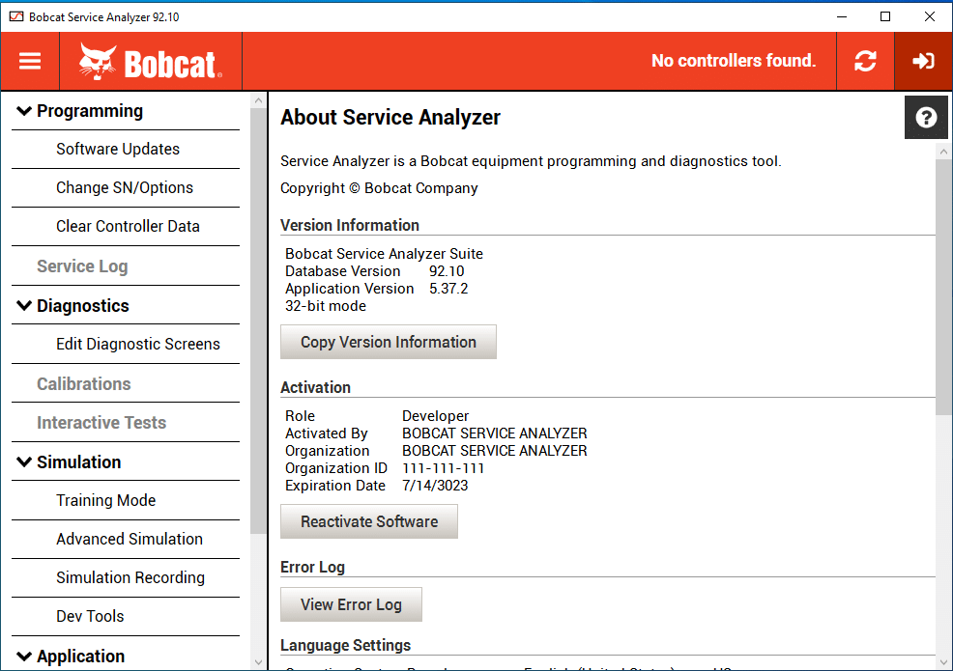
Task: Click sidebar scrollbar down arrow
Action: coord(258,661)
